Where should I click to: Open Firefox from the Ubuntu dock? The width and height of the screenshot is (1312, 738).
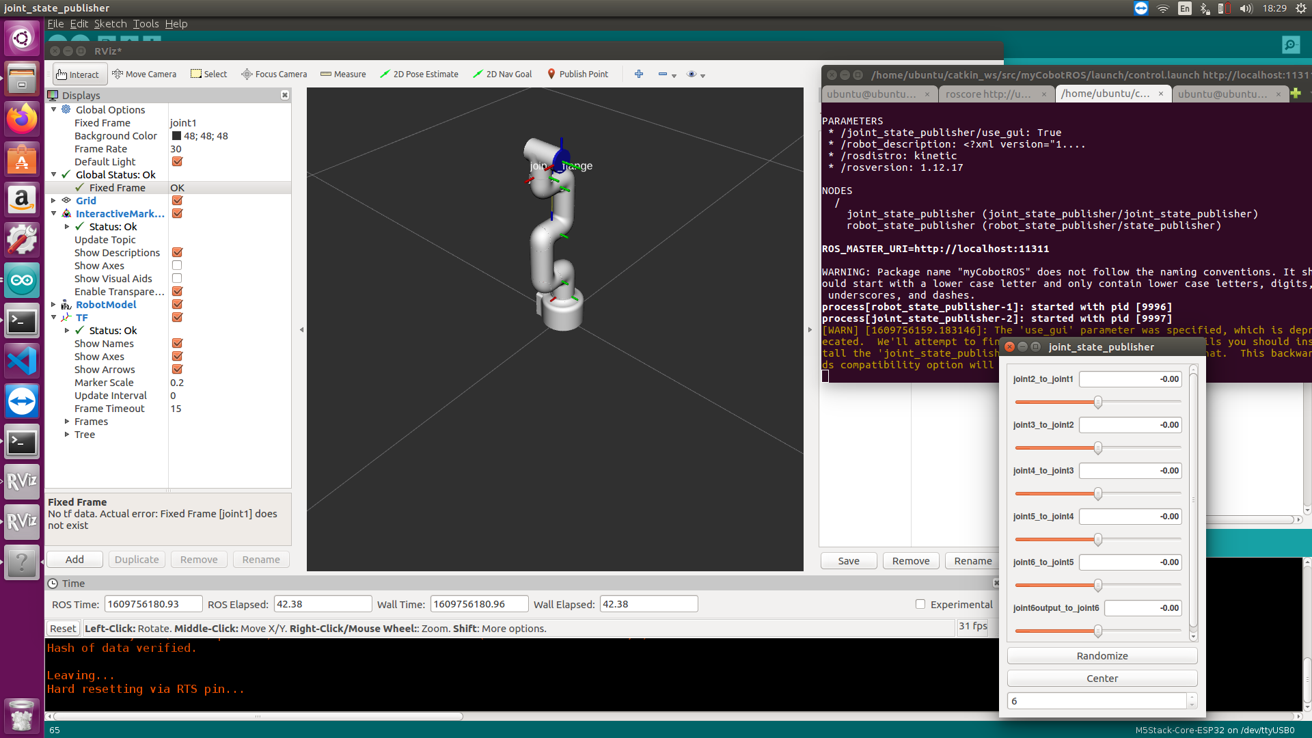22,120
